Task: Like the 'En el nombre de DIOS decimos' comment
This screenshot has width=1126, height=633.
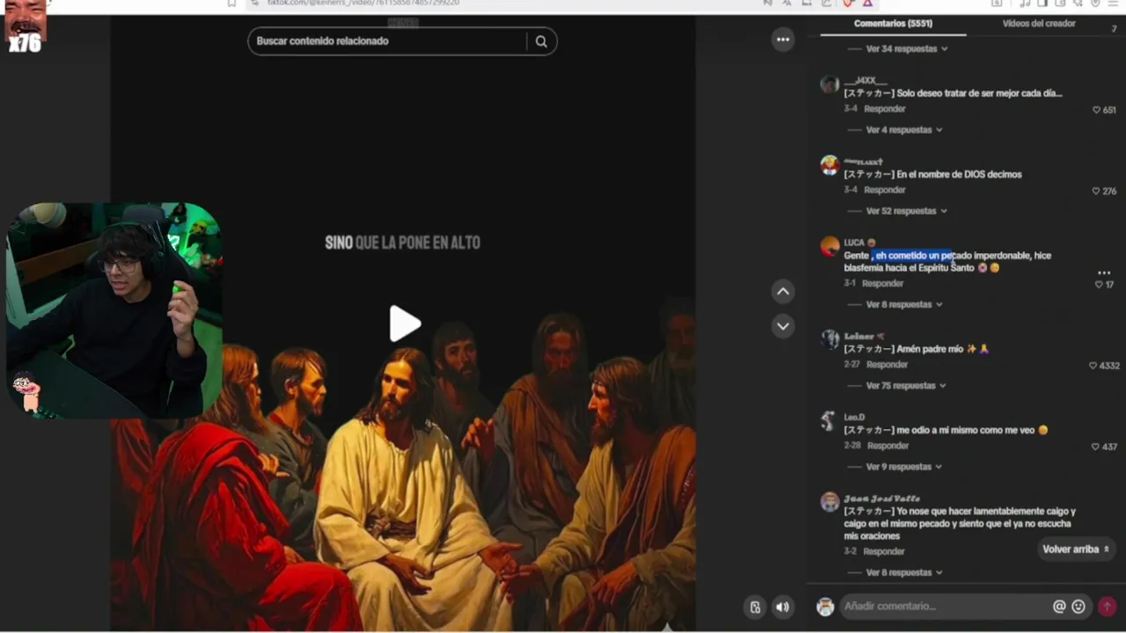Action: [1097, 191]
